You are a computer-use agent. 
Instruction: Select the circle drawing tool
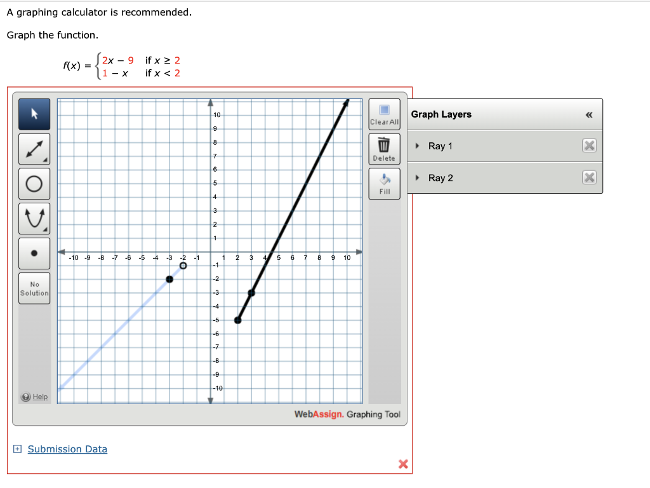coord(34,183)
